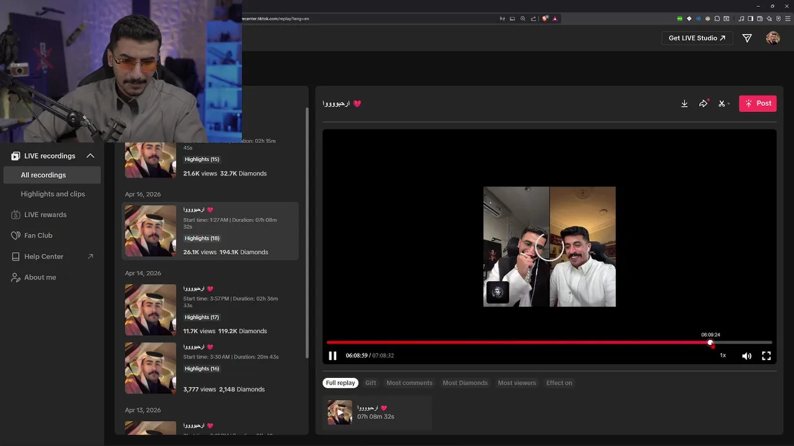Click the browser zoom magnifier icon
The image size is (794, 446).
tap(523, 19)
